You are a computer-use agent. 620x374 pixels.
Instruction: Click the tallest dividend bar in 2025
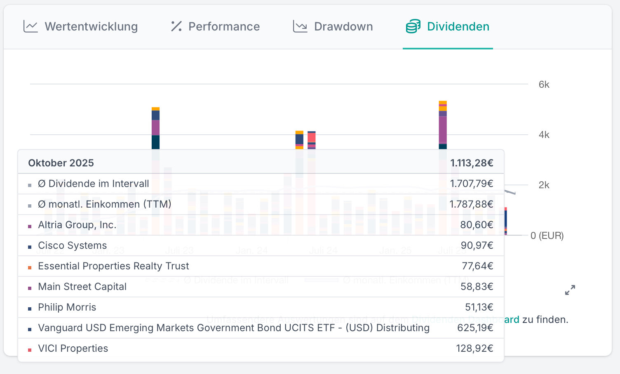coord(443,124)
